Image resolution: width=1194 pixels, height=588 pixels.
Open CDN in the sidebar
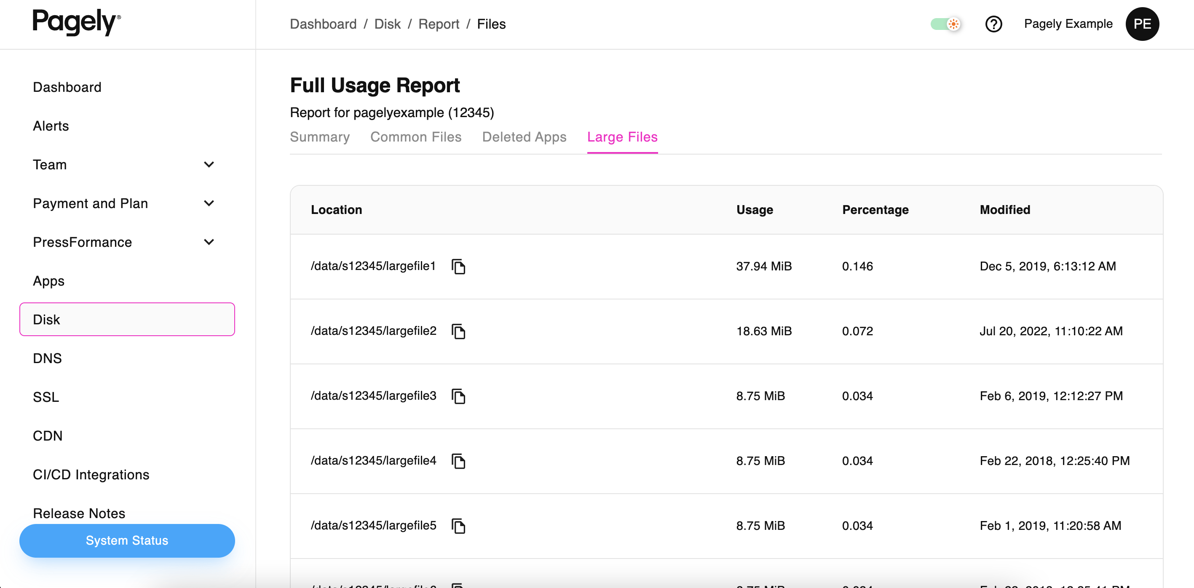(x=48, y=436)
